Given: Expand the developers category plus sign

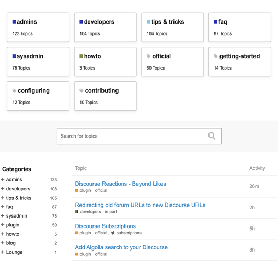Looking at the screenshot, I should pos(3,189).
